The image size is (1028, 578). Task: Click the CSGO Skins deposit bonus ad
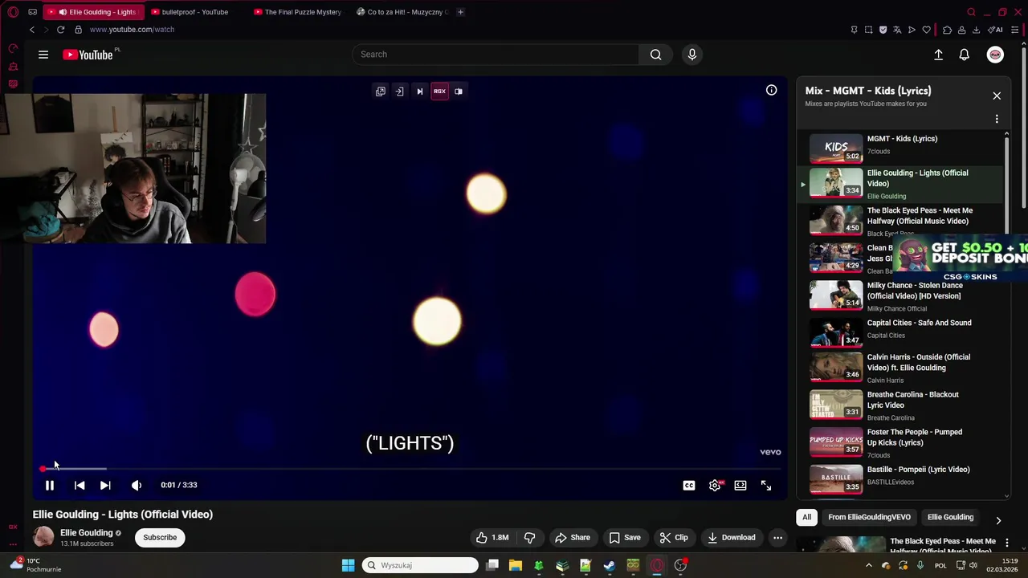(x=960, y=258)
